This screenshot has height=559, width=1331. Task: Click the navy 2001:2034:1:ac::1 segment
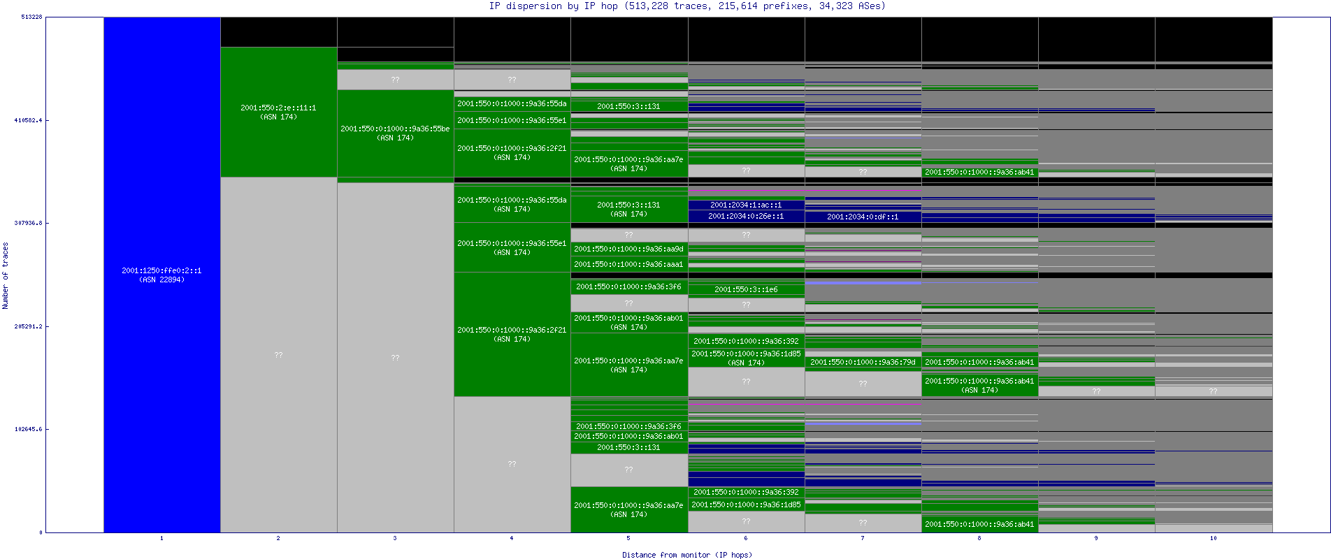coord(747,205)
